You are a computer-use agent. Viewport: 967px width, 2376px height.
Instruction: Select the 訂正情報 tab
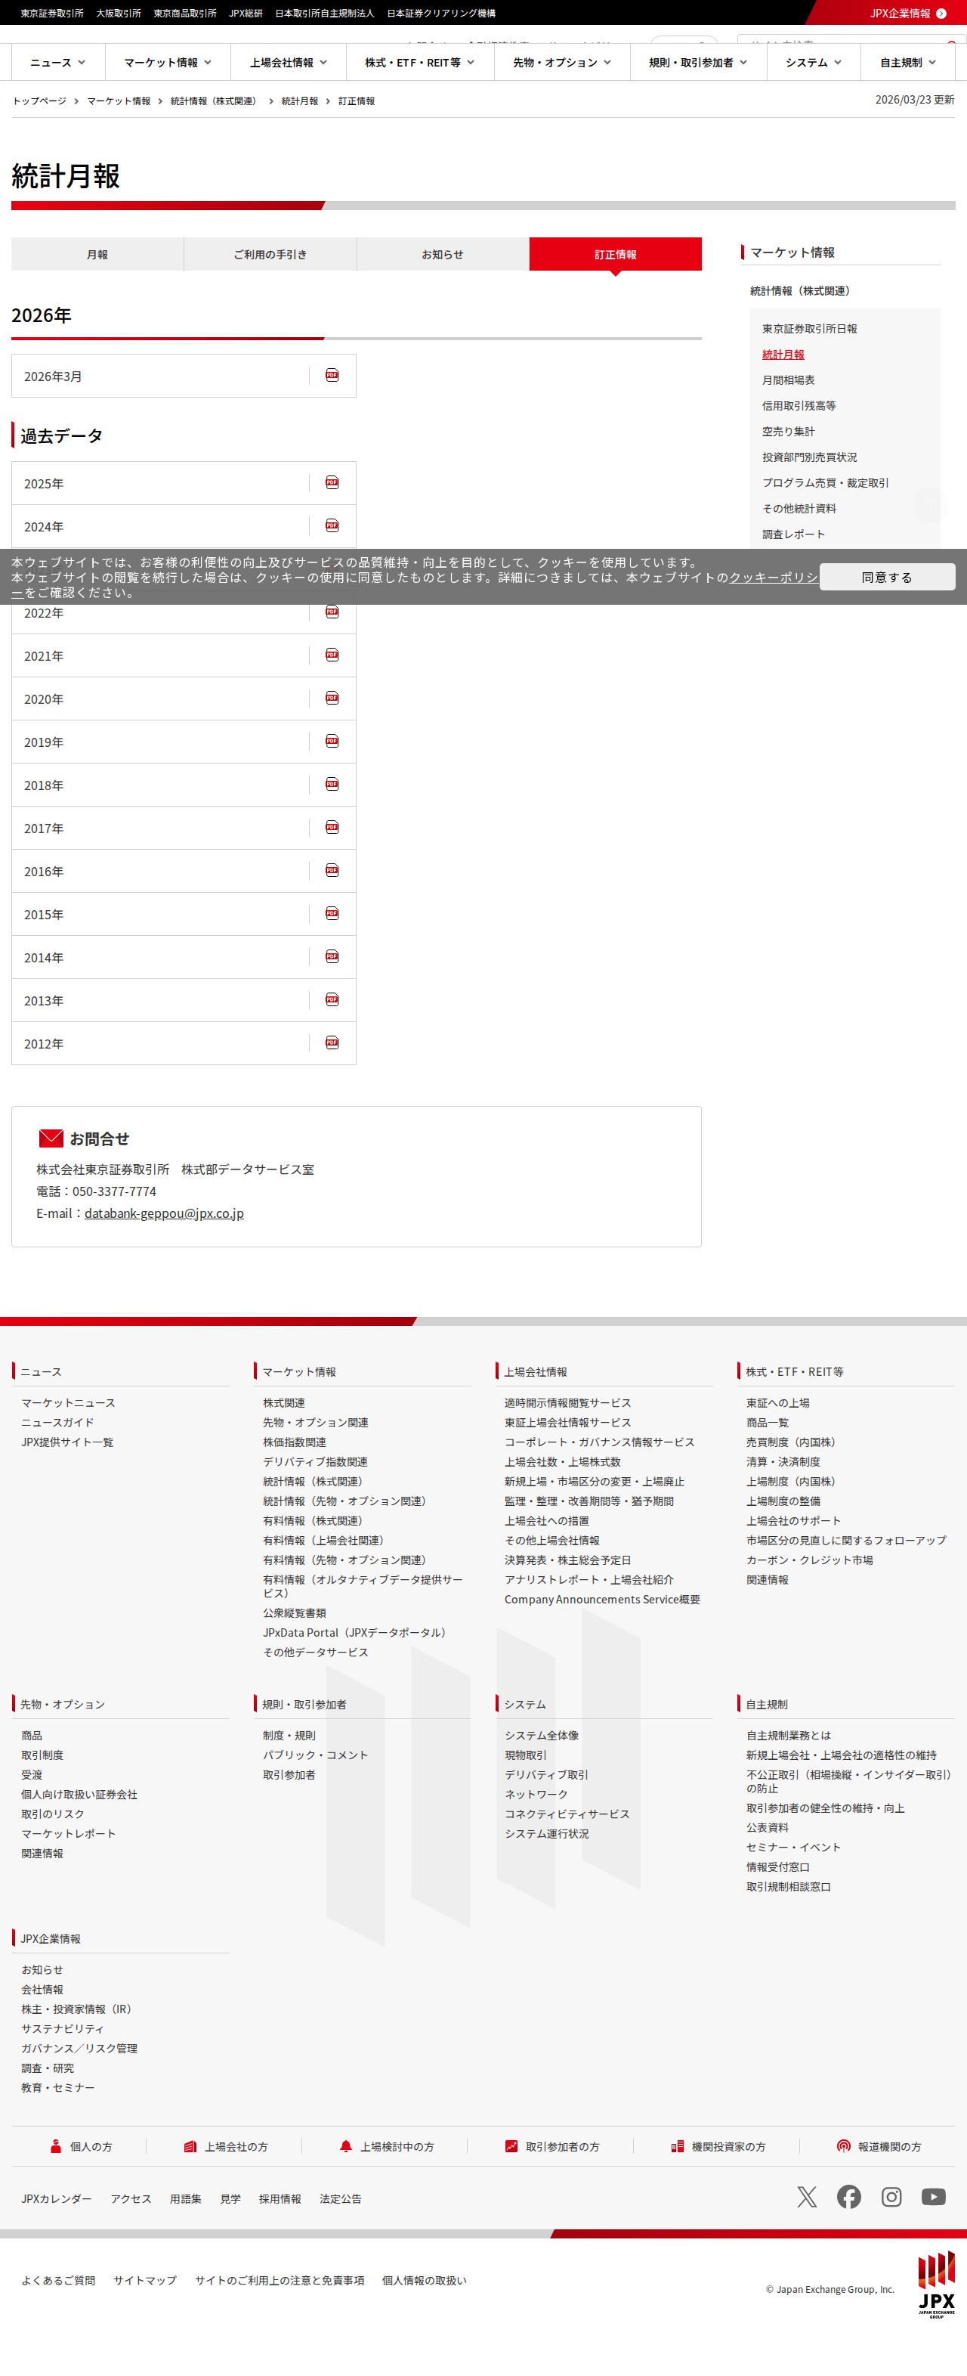point(615,254)
